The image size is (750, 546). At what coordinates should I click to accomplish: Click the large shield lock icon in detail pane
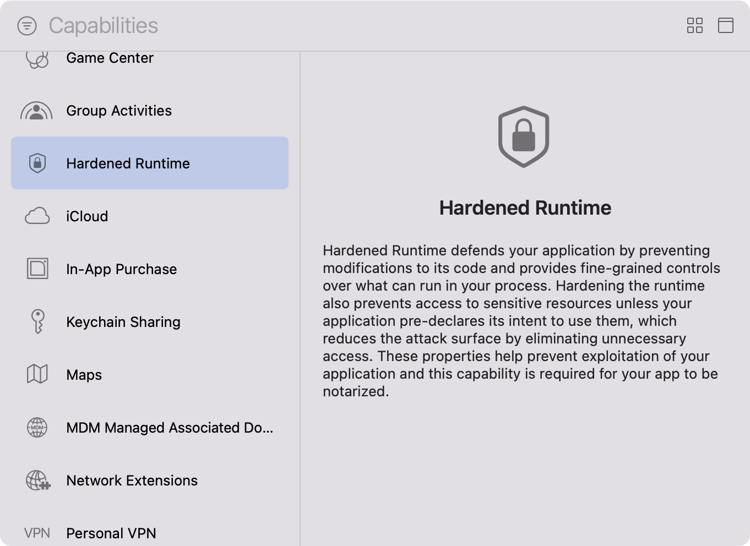coord(524,136)
